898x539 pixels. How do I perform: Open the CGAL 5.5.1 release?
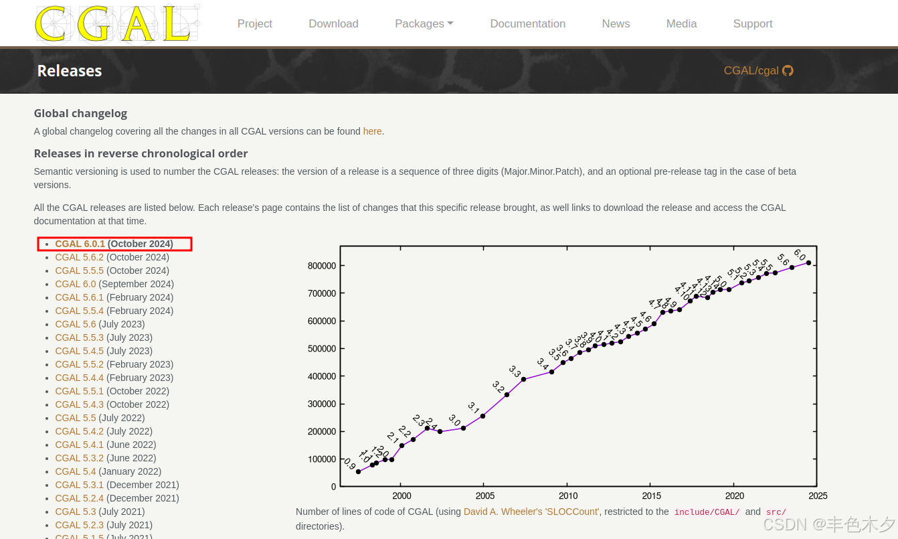click(80, 391)
